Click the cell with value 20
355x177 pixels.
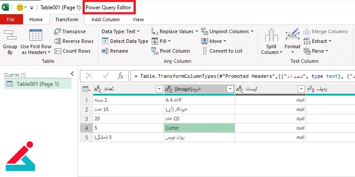pyautogui.click(x=128, y=119)
